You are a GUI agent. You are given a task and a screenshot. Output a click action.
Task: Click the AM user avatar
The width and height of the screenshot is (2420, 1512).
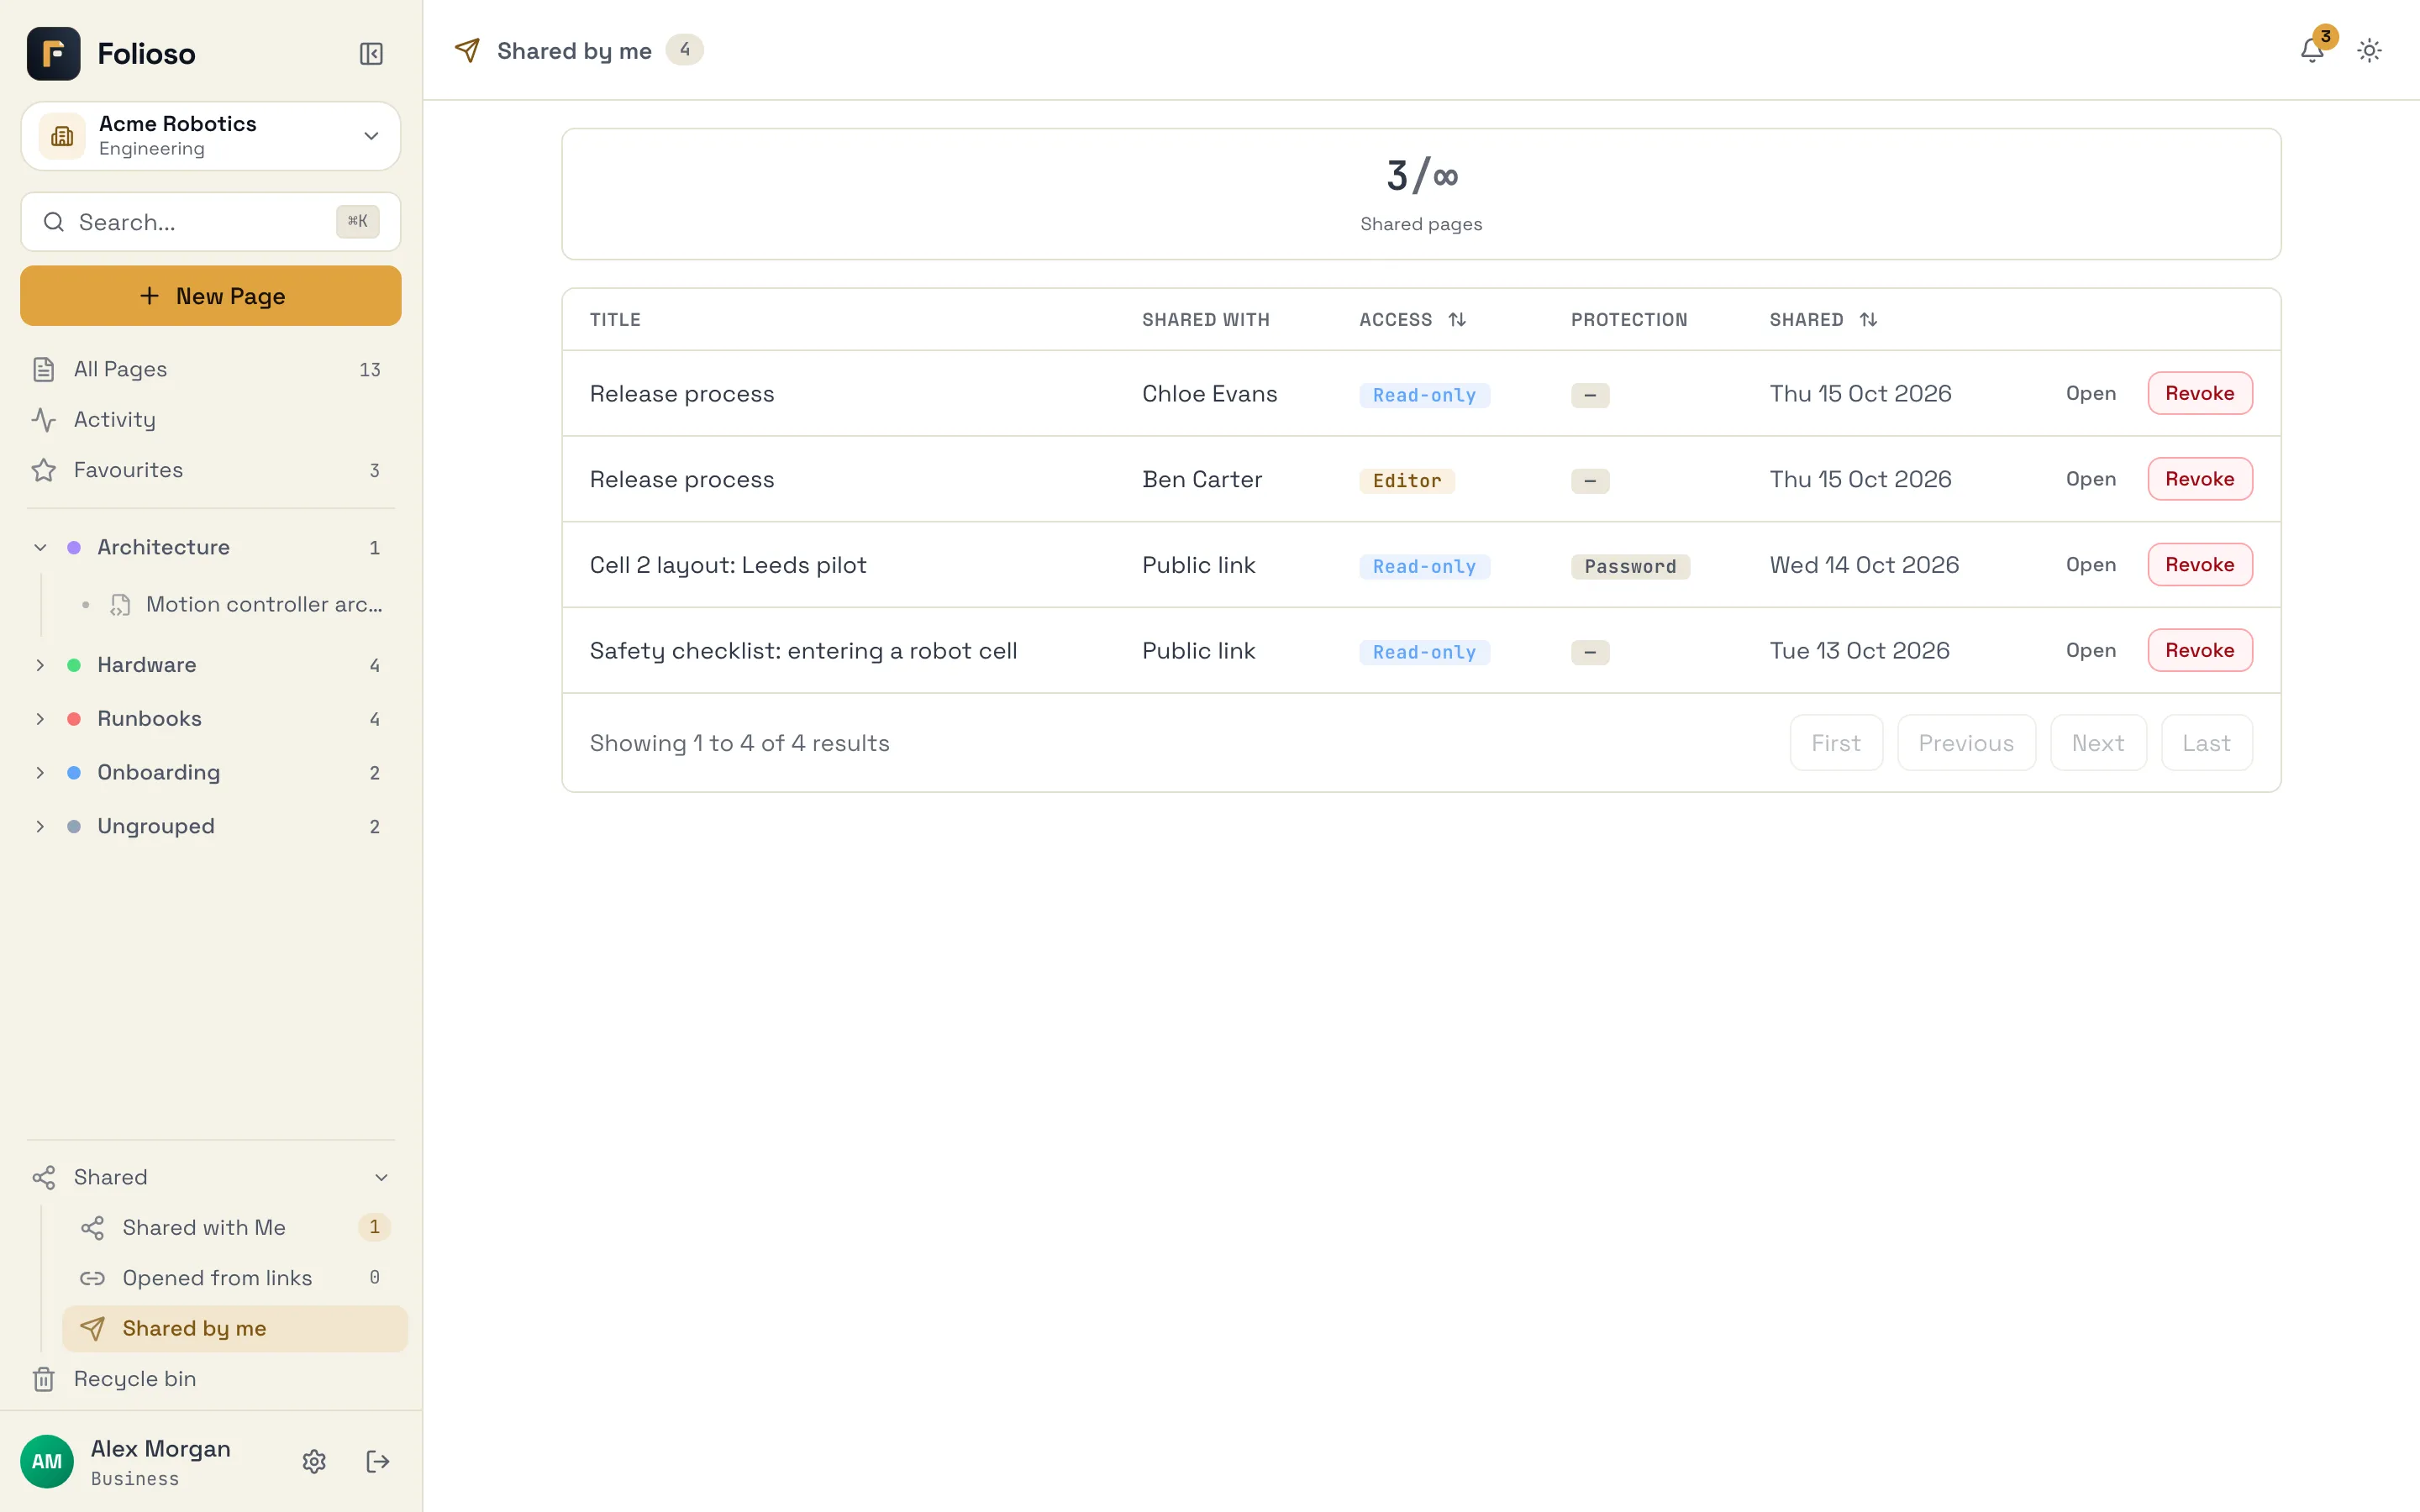pyautogui.click(x=47, y=1461)
